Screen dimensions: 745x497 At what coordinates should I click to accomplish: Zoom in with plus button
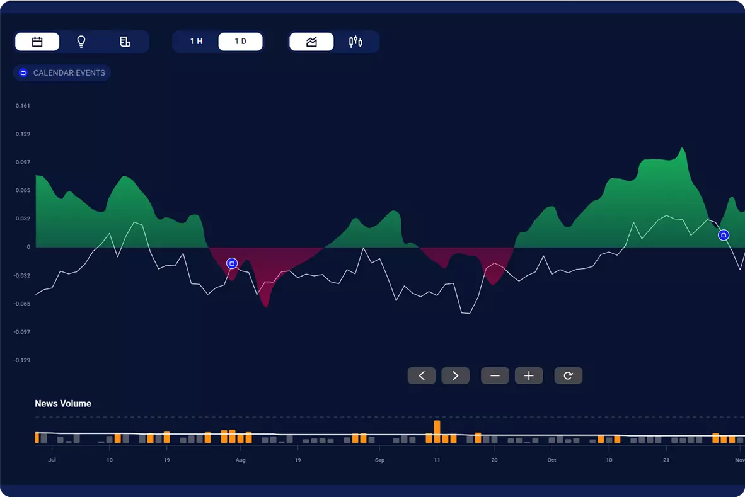(x=529, y=376)
